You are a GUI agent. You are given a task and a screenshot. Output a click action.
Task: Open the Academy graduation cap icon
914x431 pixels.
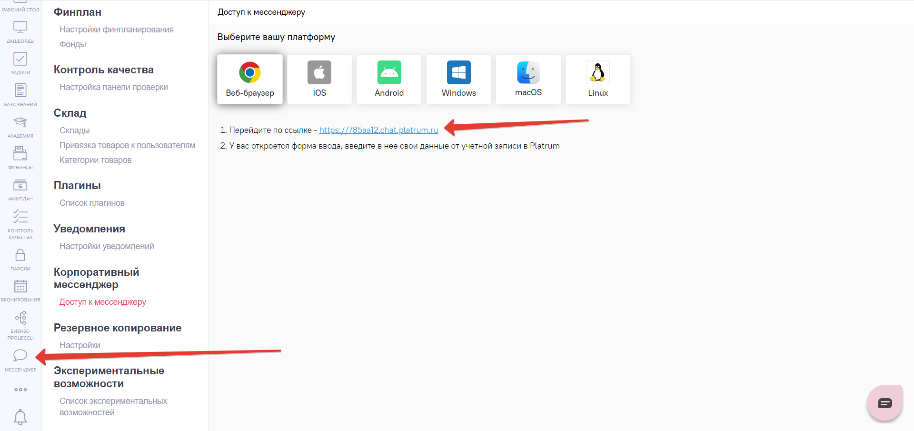pos(20,126)
